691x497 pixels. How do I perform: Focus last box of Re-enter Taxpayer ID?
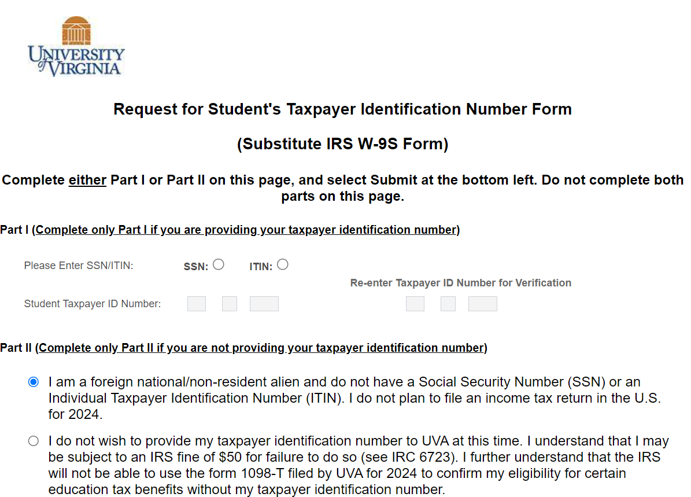[483, 304]
